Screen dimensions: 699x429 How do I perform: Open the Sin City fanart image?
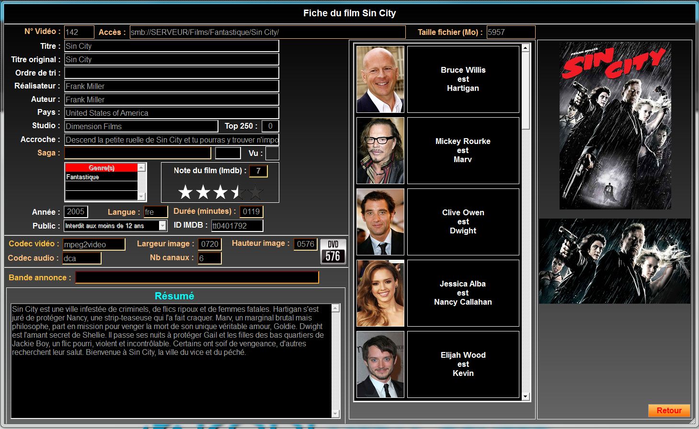[x=615, y=261]
